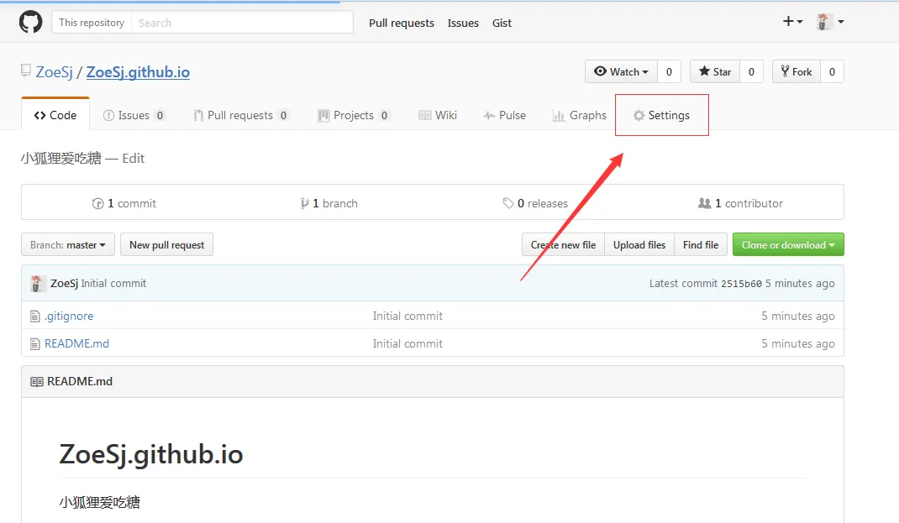This screenshot has width=899, height=523.
Task: Open the Initial commit message in commit bar
Action: [113, 284]
